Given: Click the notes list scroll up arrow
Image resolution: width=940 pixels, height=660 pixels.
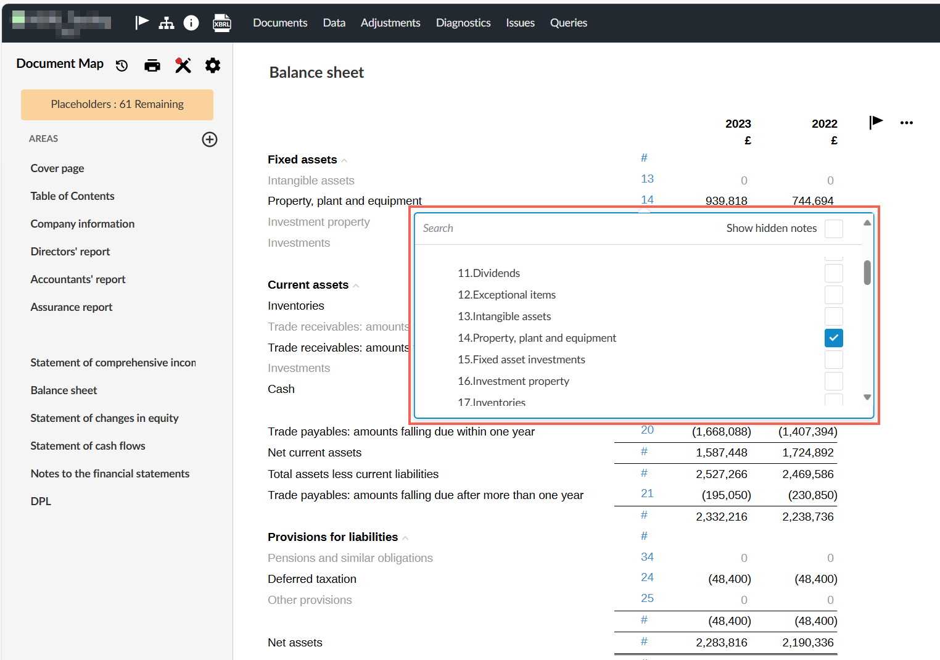Looking at the screenshot, I should point(867,223).
